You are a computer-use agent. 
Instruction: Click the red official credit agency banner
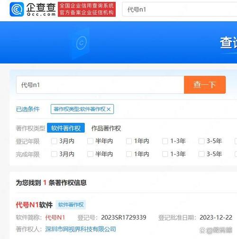click(87, 9)
